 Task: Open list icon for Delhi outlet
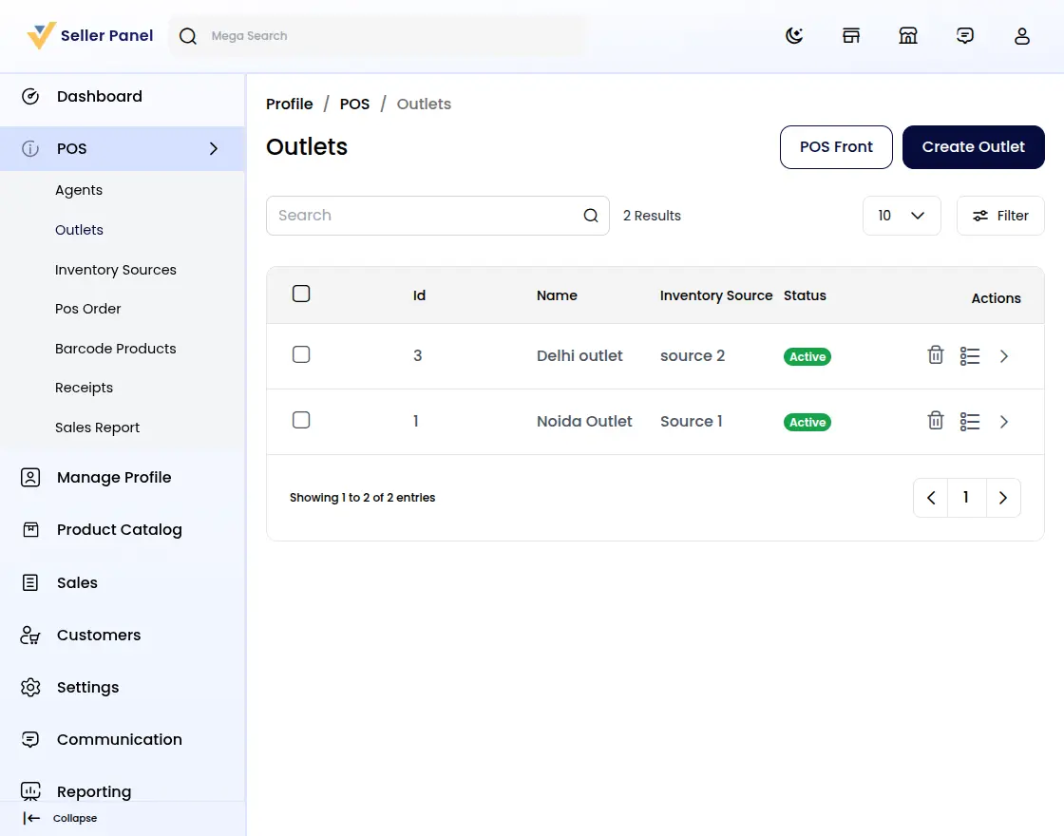tap(970, 355)
